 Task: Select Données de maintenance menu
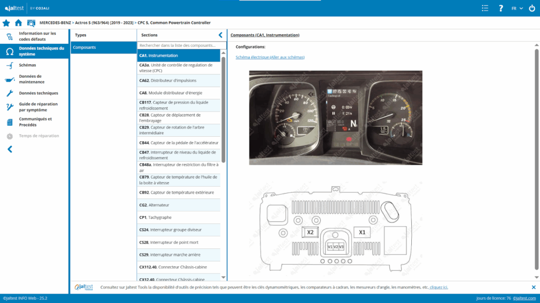(x=32, y=79)
